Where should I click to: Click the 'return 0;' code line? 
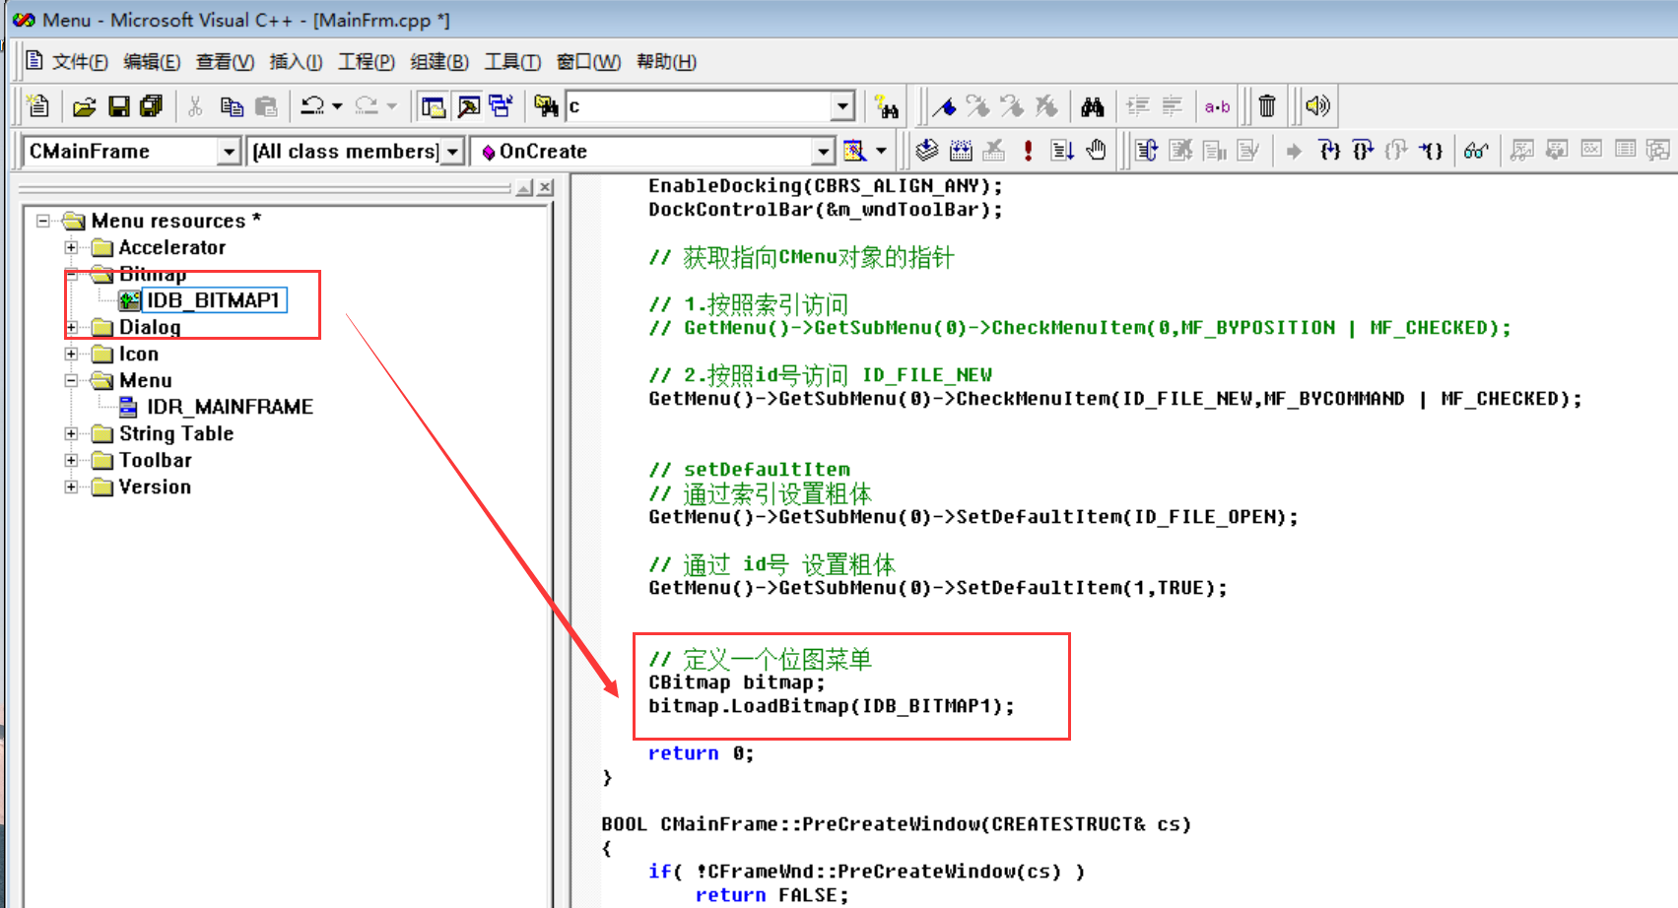[x=701, y=753]
